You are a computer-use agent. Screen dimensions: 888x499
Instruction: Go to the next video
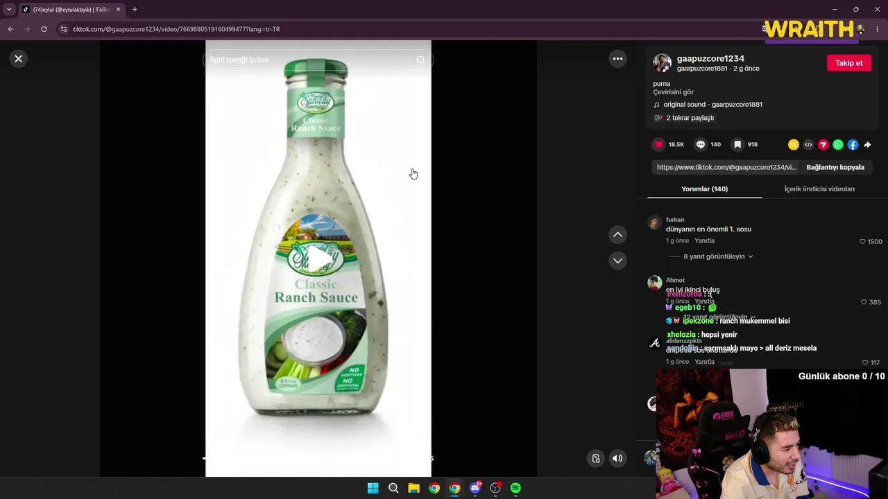tap(617, 261)
